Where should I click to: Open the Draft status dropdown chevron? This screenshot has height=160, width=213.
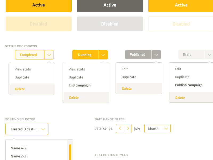tap(209, 55)
